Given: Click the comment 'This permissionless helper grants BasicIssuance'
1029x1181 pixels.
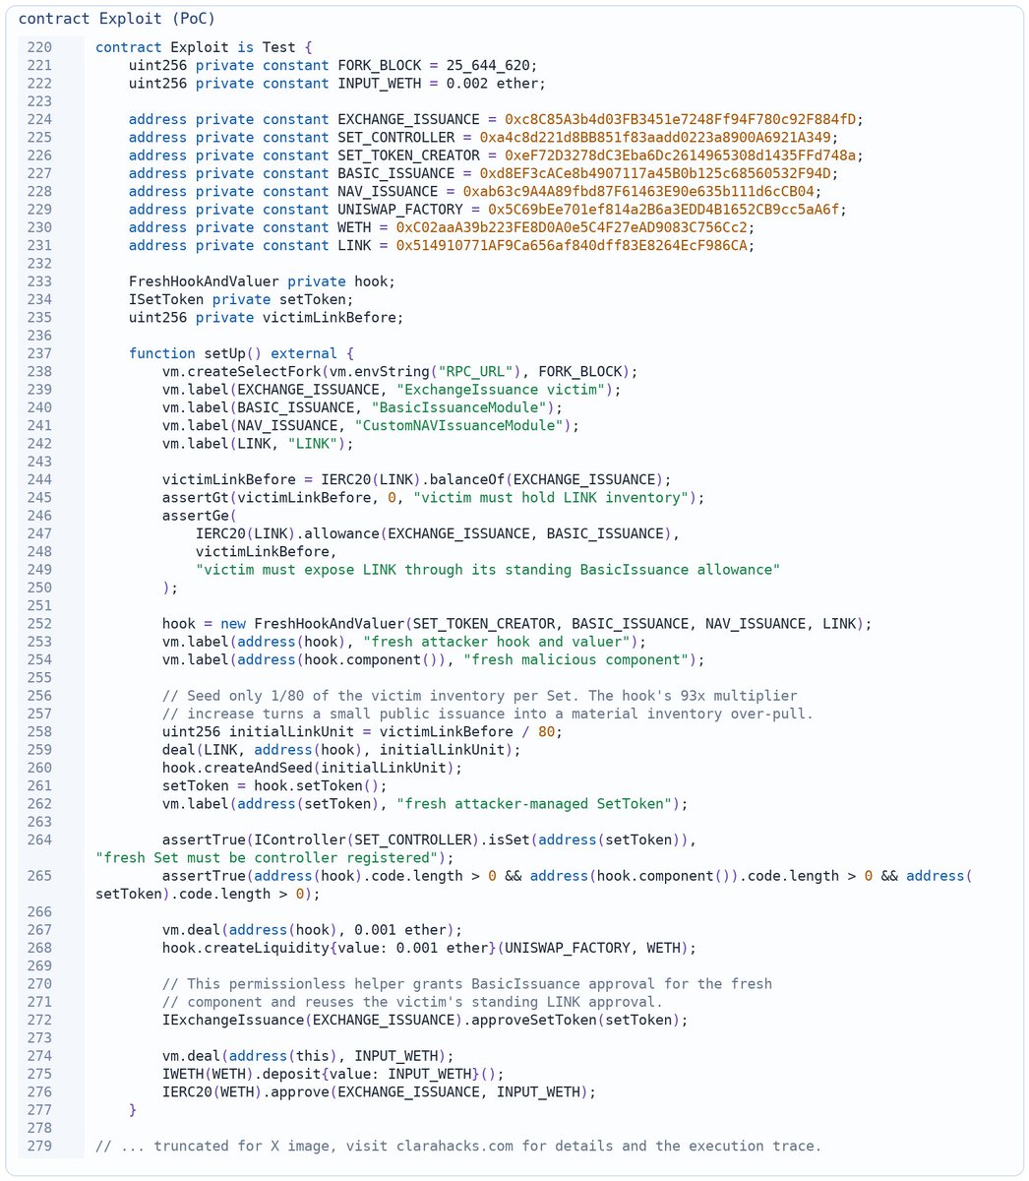Looking at the screenshot, I should pyautogui.click(x=467, y=983).
